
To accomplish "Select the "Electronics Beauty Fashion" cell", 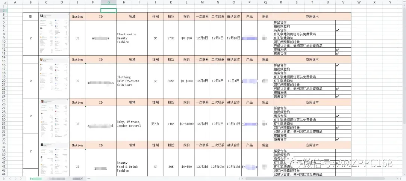I will (x=132, y=38).
